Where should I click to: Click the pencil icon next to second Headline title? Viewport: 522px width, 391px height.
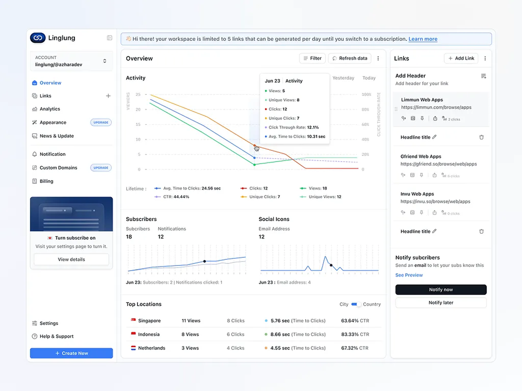(x=434, y=231)
